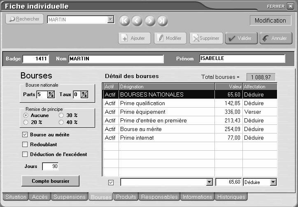Click the 65,60 value edit field

[x=228, y=182]
